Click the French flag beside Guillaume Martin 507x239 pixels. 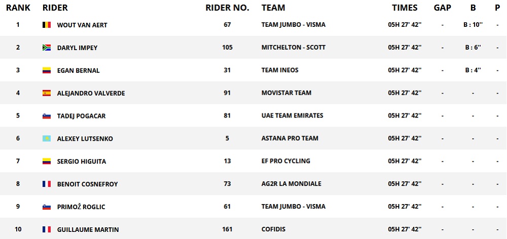(x=47, y=230)
